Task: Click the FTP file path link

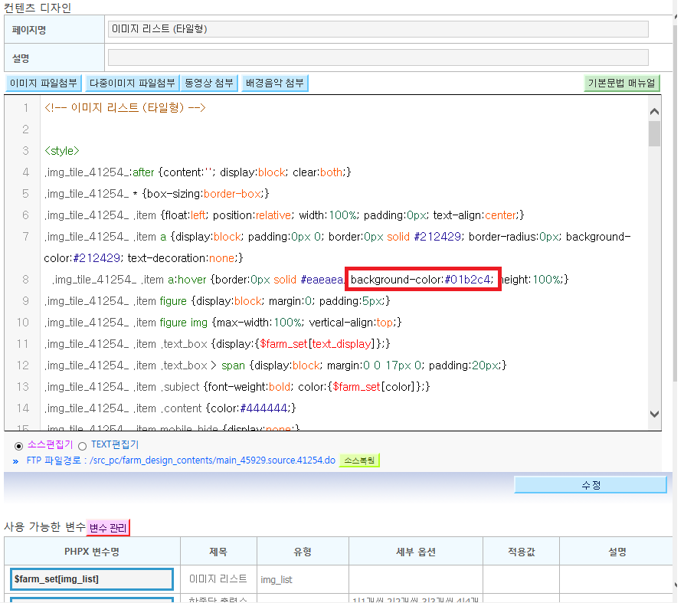Action: [181, 460]
